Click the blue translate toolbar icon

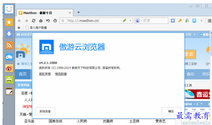[x=194, y=21]
